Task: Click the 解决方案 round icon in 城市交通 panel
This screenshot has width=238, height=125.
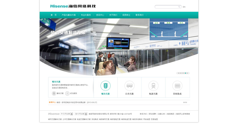Action: point(54,94)
